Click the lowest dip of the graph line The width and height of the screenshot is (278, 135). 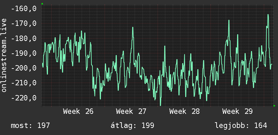(161, 105)
